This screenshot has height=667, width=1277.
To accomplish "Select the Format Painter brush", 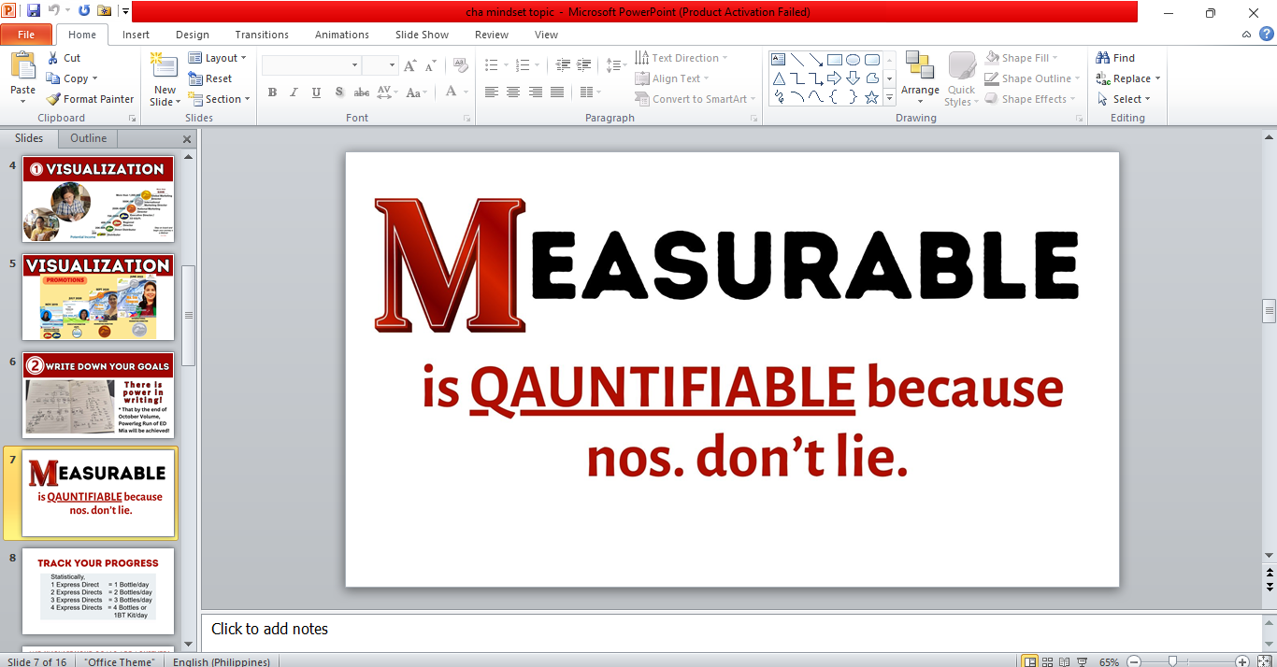I will (x=90, y=99).
